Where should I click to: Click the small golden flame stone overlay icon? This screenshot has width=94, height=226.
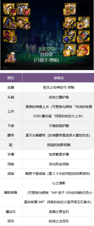tap(67, 53)
